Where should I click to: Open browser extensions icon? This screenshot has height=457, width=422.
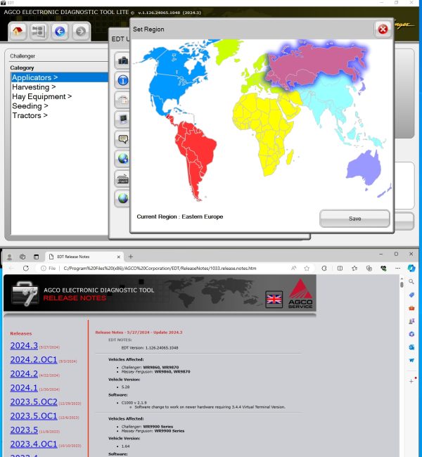coord(324,268)
